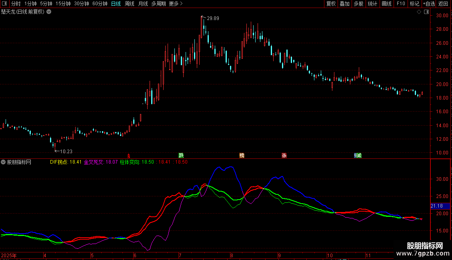
Task: Select the 60分钟 period tab
Action: tap(100, 4)
